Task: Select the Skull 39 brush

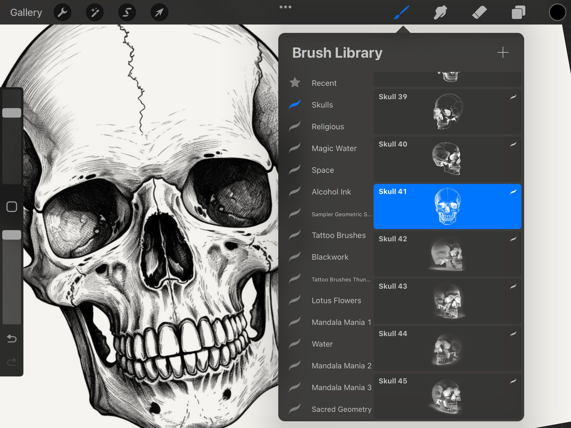Action: coord(447,112)
